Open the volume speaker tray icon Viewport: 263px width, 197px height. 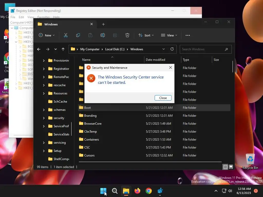click(x=230, y=191)
